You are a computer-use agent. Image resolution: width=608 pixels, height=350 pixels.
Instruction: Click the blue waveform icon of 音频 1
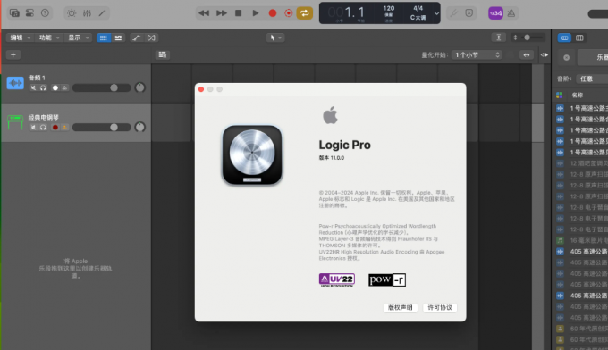tap(15, 83)
